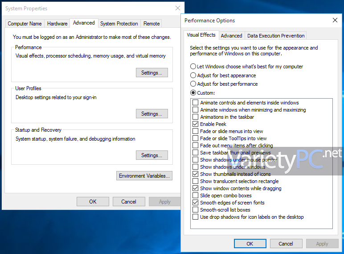Close the System Properties window
The width and height of the screenshot is (344, 254).
(178, 8)
